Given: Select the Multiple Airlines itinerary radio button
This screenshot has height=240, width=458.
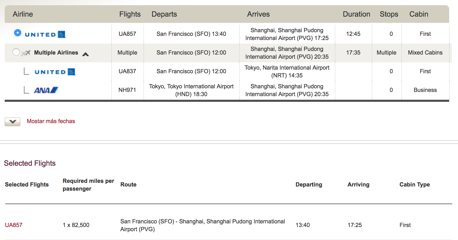Looking at the screenshot, I should point(16,52).
